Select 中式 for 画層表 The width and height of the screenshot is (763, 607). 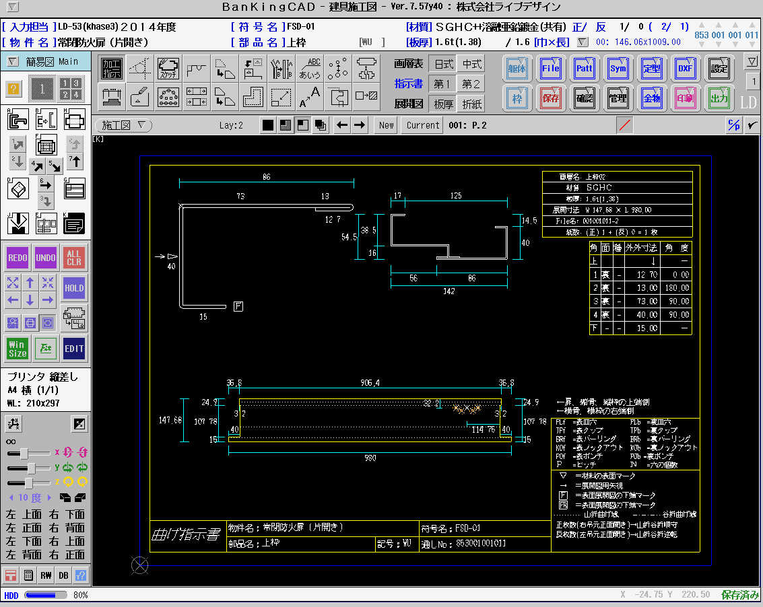click(471, 64)
